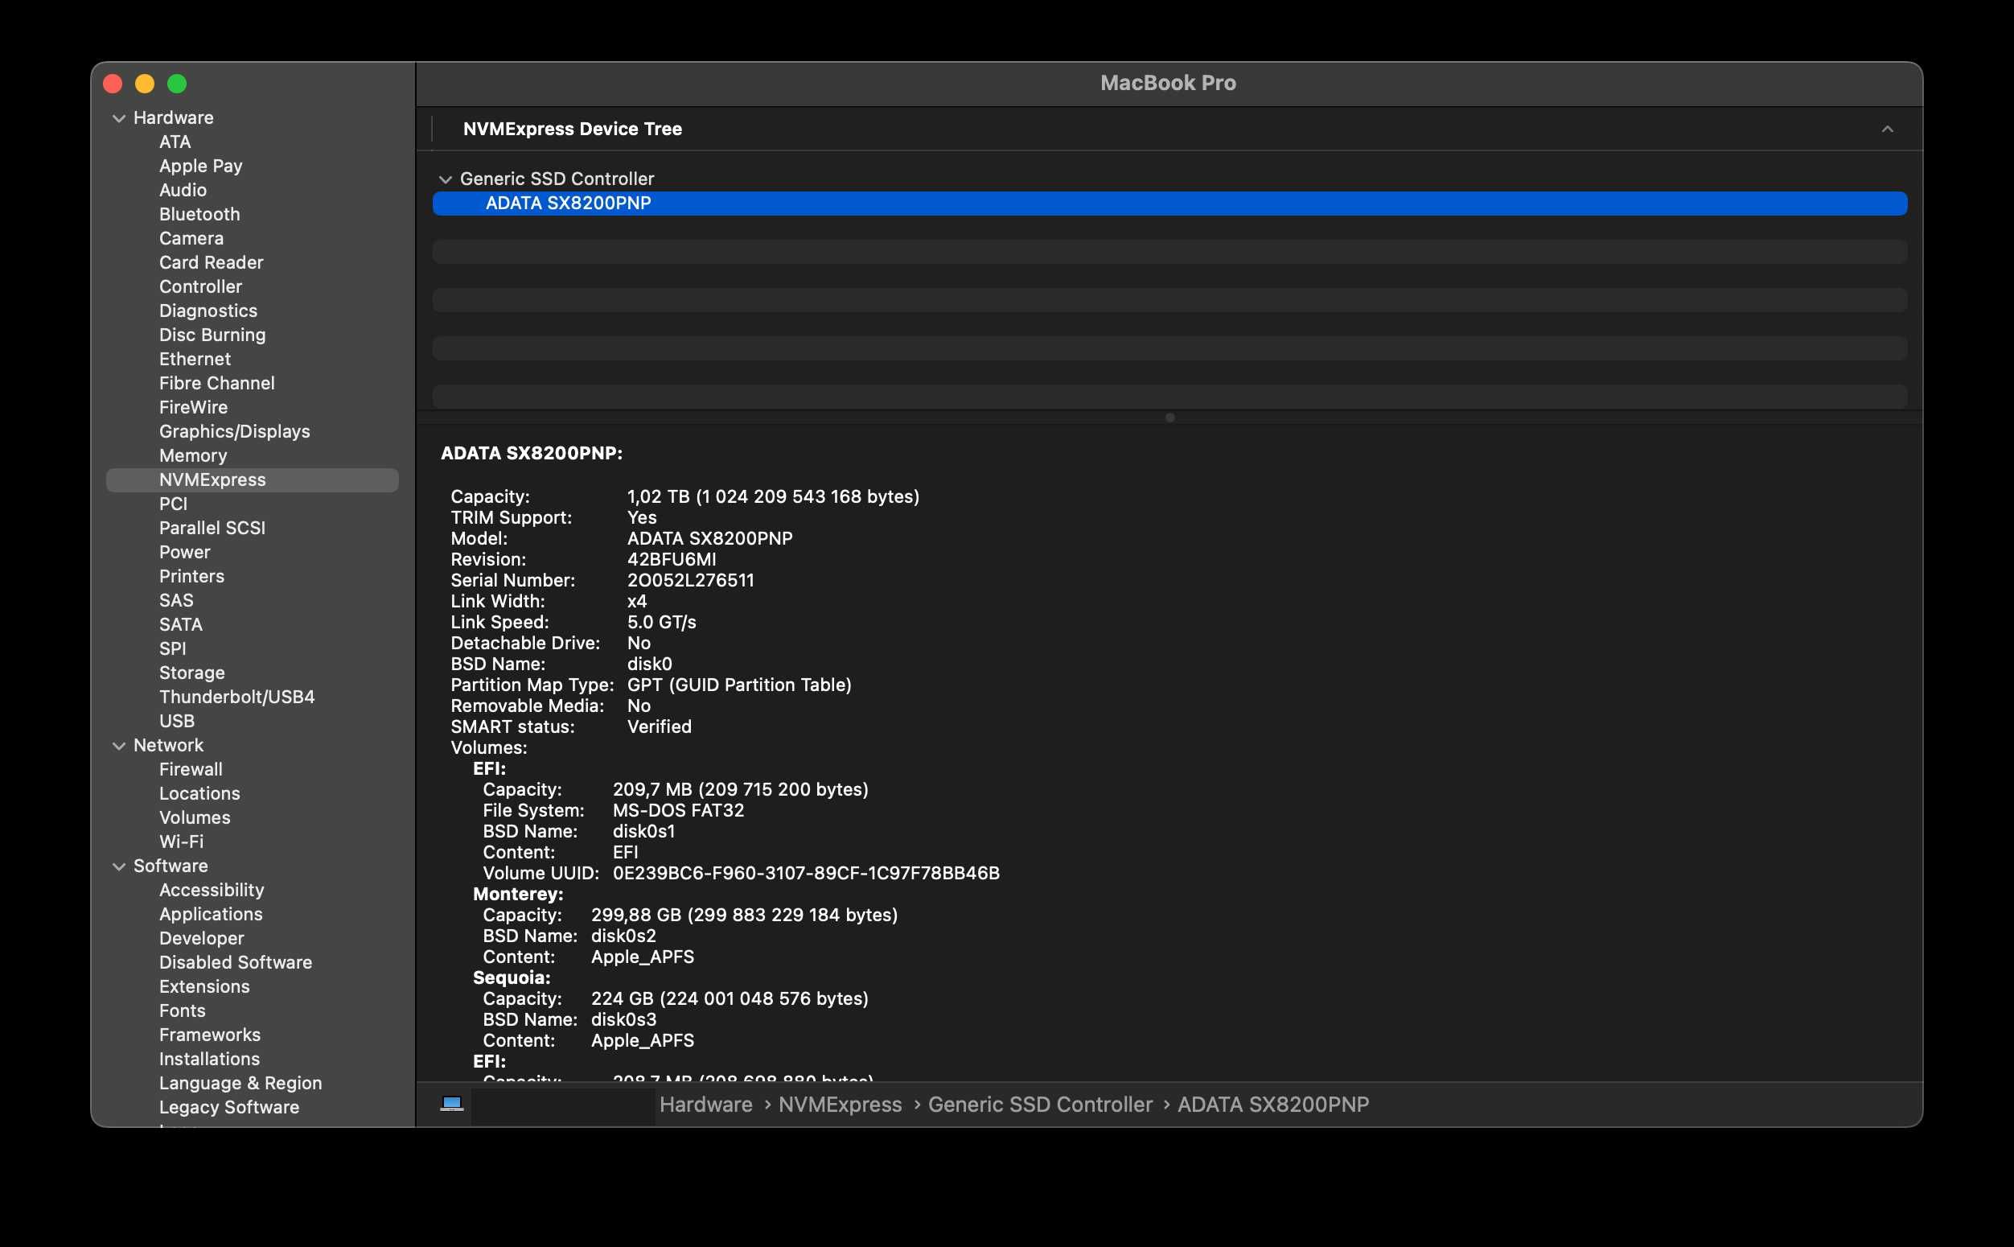The width and height of the screenshot is (2014, 1247).
Task: Open SAS hardware entry
Action: [175, 600]
